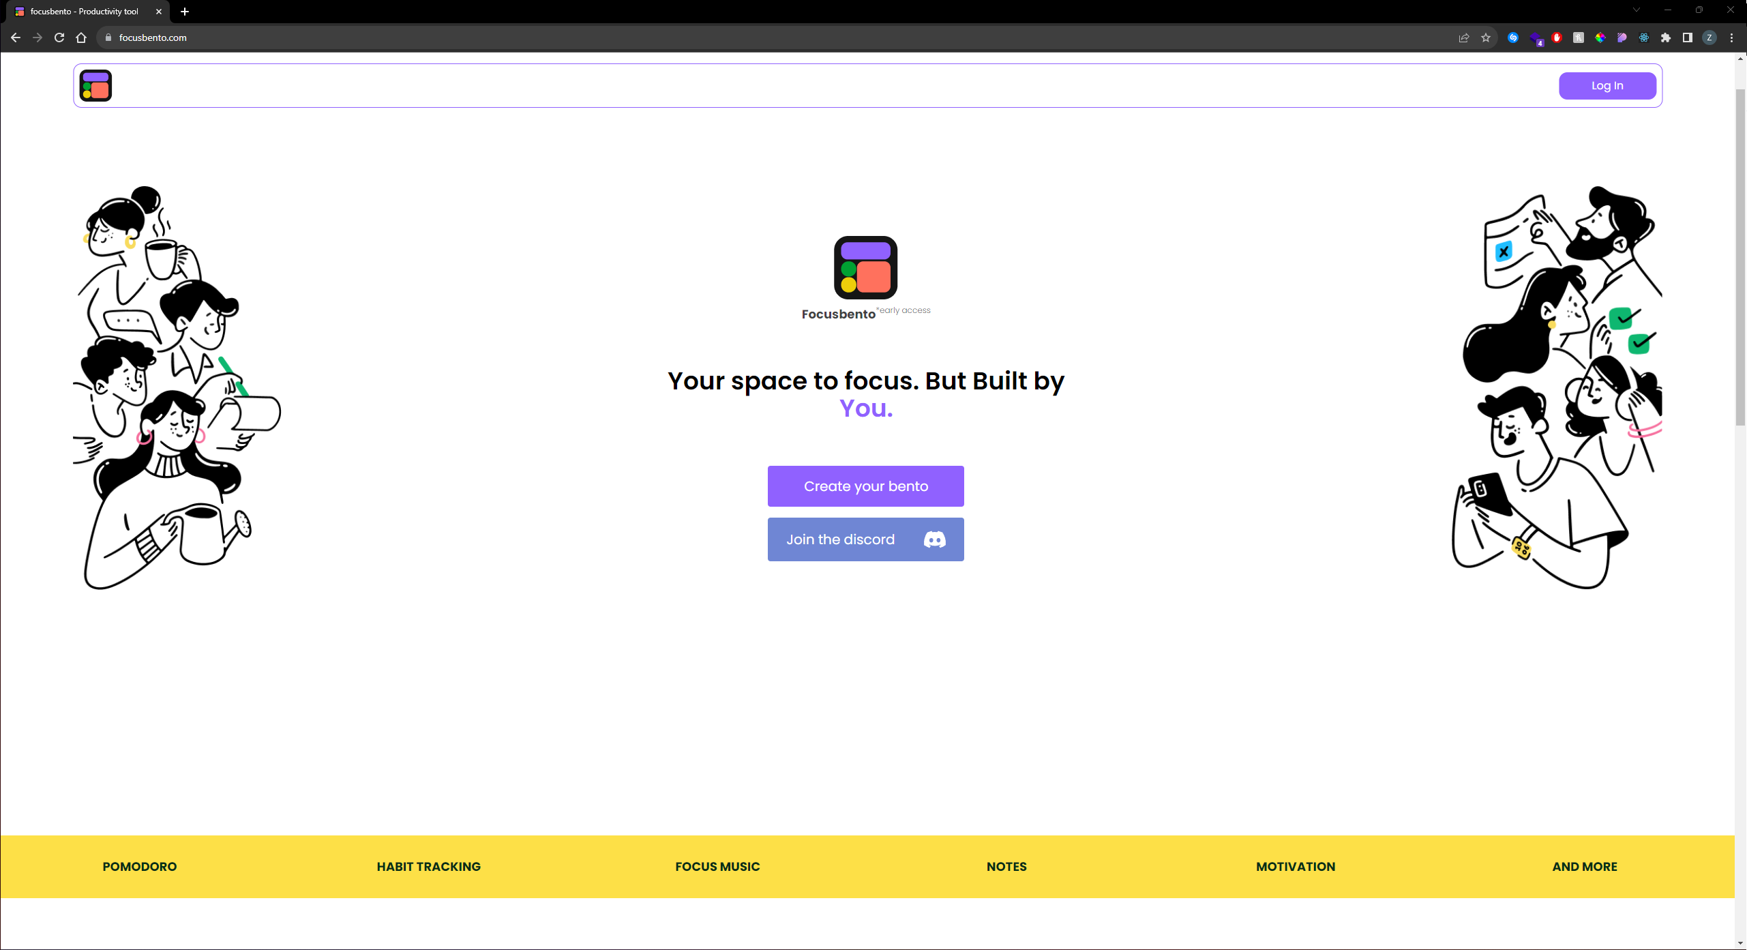This screenshot has width=1747, height=950.
Task: Bookmark this page with the star icon
Action: pos(1486,38)
